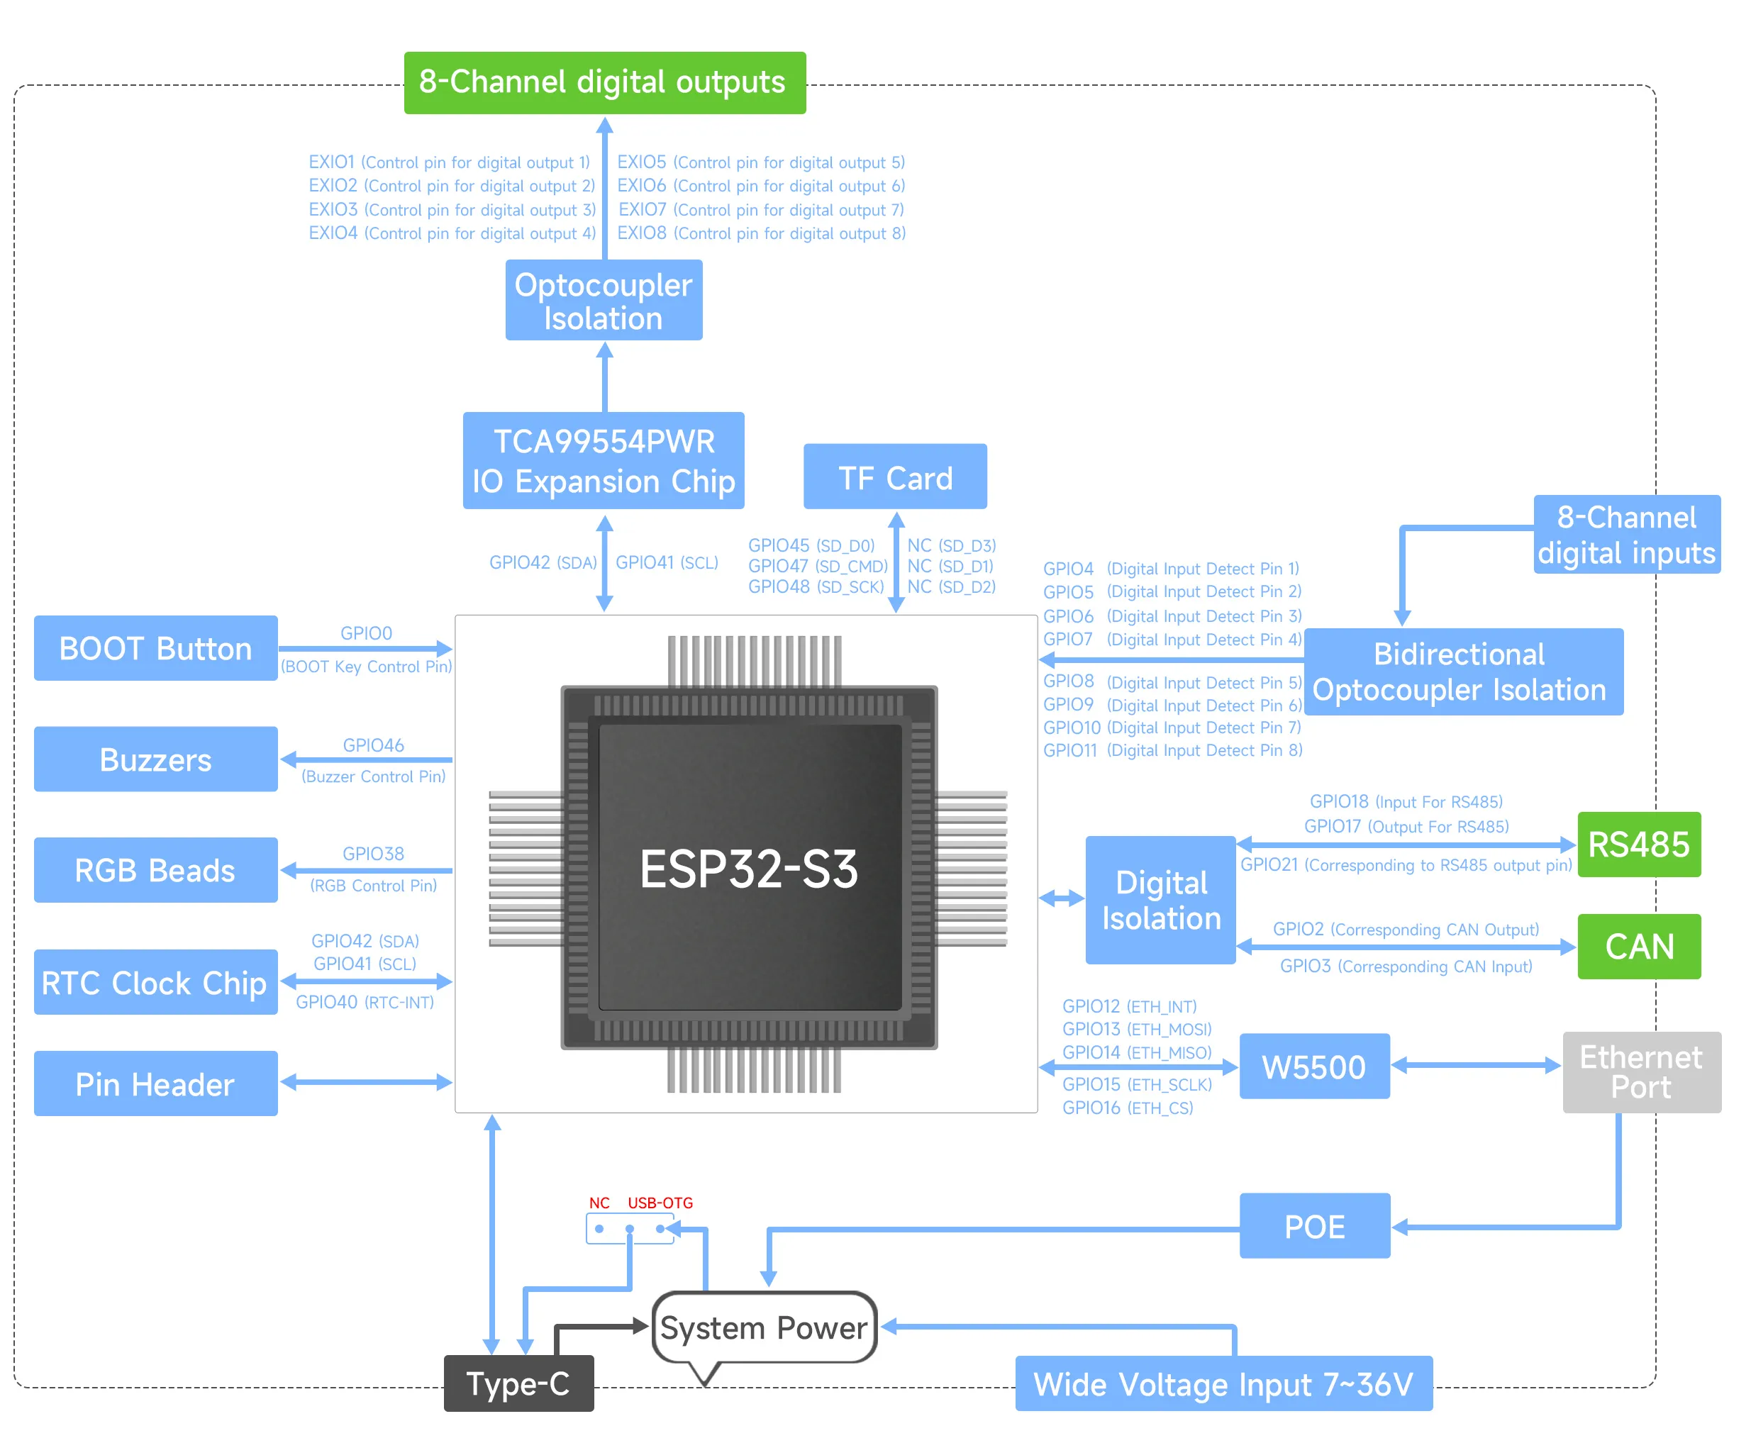1751x1443 pixels.
Task: Click the red USB-OTG label
Action: 660,1203
